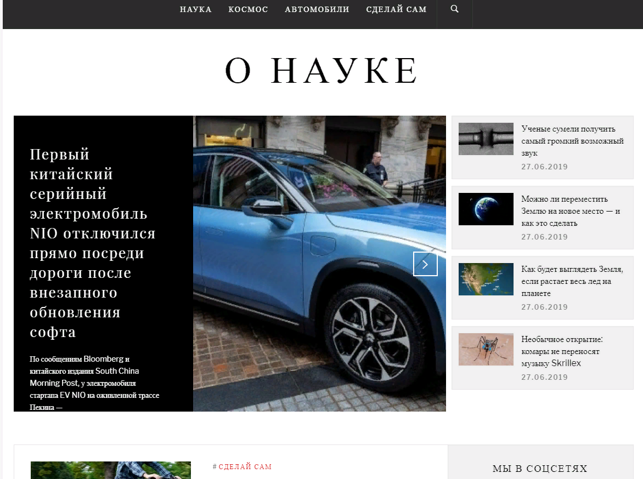Go to the КОСМОС section
The image size is (643, 479).
point(248,9)
